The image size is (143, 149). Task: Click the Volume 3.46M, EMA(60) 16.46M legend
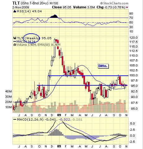point(38,45)
